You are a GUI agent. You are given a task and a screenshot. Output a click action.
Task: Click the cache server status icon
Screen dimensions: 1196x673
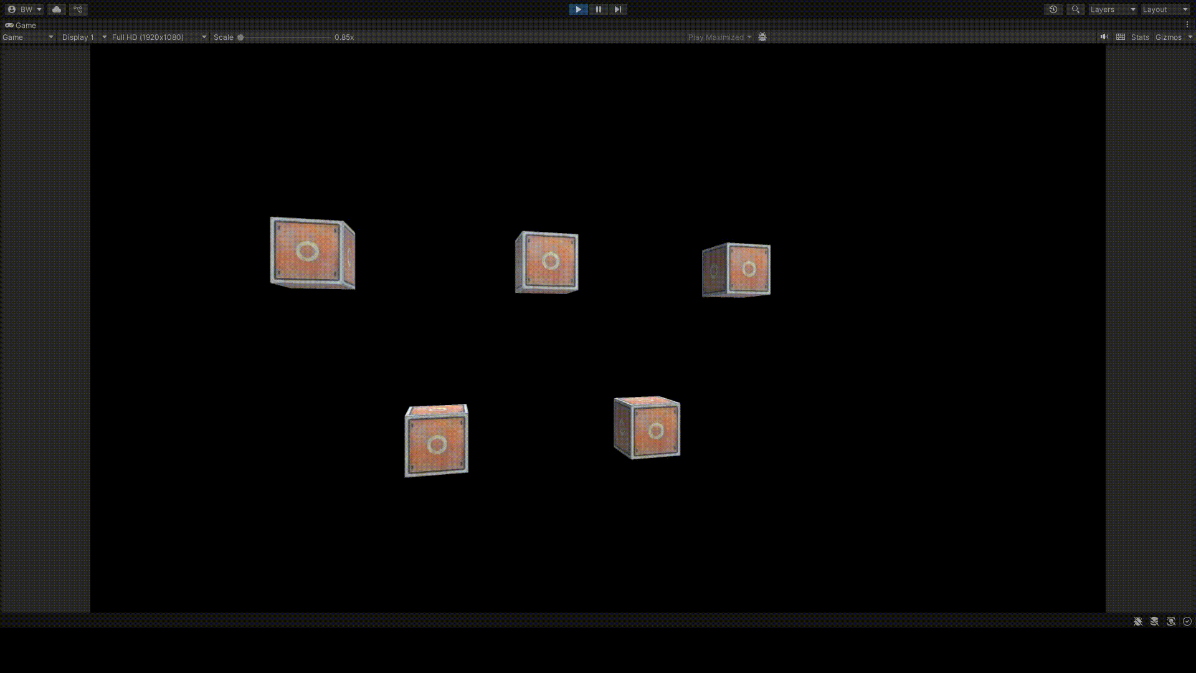tap(1154, 621)
